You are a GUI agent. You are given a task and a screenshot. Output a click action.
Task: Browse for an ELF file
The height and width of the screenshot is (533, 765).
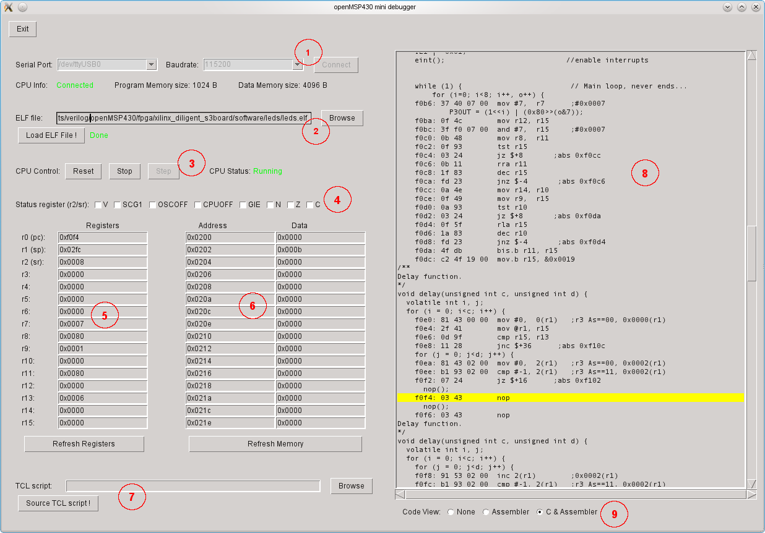click(x=342, y=118)
